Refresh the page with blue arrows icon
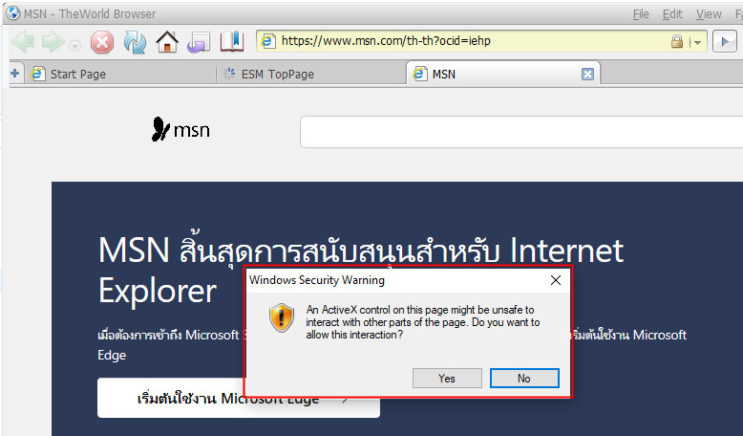 [135, 42]
